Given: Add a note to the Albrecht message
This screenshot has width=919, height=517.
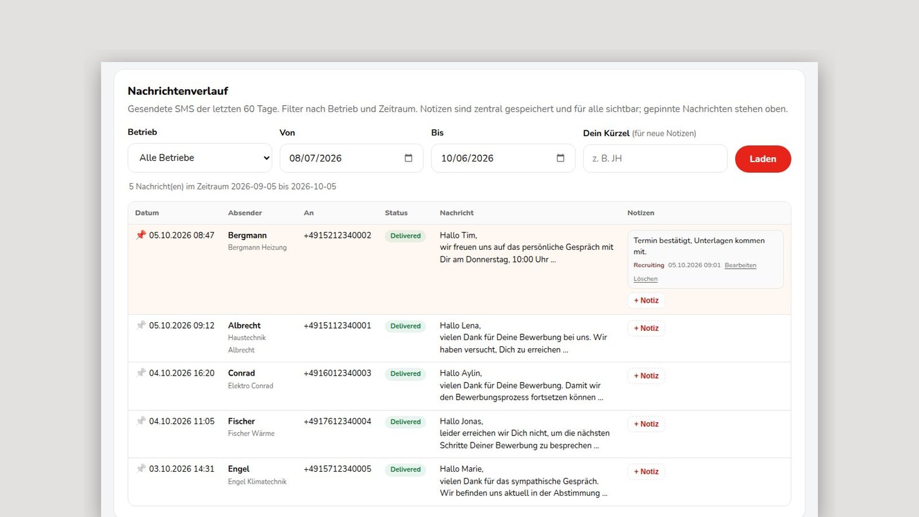Looking at the screenshot, I should pos(646,328).
